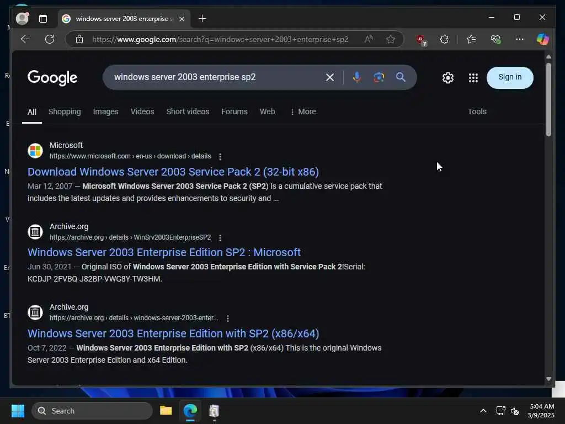Click the muted volume tray icon
Screen dimensions: 565x424
pyautogui.click(x=515, y=411)
